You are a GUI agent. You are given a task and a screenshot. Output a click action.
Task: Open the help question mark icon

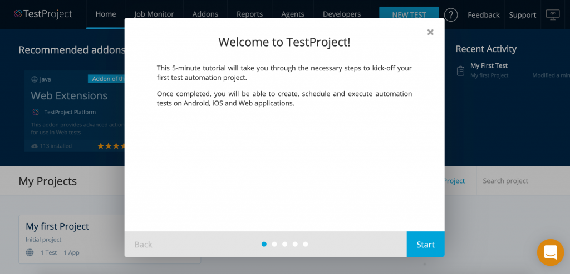point(451,15)
